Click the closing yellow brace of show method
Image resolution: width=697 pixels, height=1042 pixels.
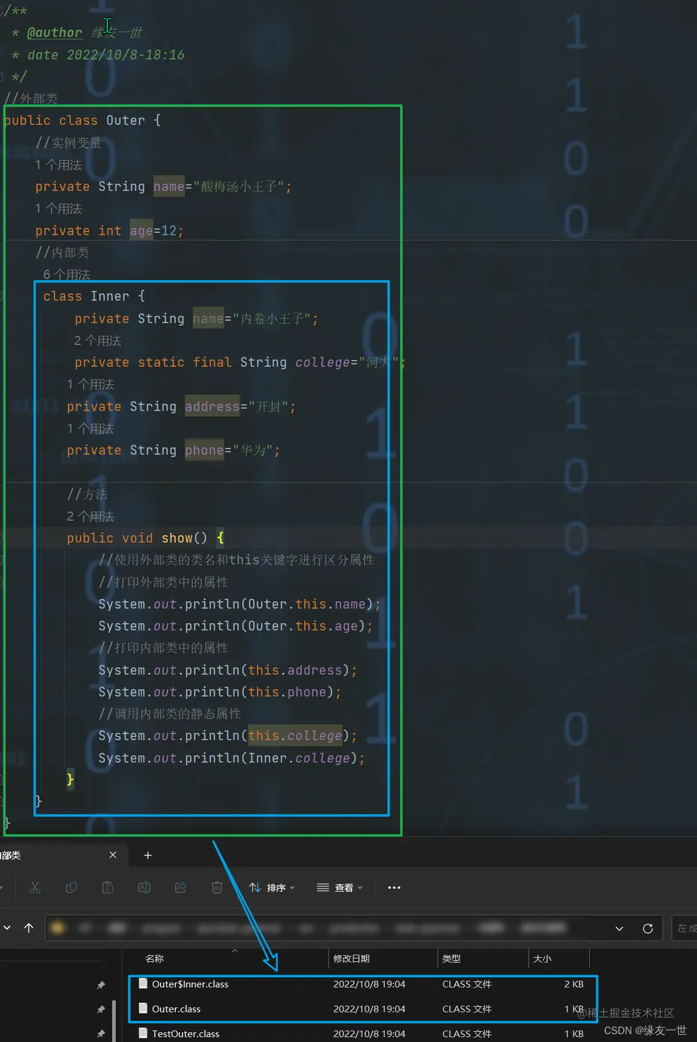(70, 779)
